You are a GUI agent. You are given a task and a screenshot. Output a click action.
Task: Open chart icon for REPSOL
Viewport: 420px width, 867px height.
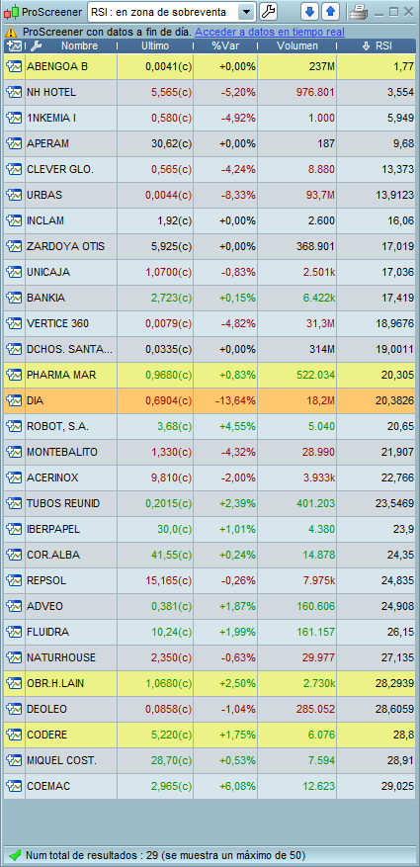14,581
